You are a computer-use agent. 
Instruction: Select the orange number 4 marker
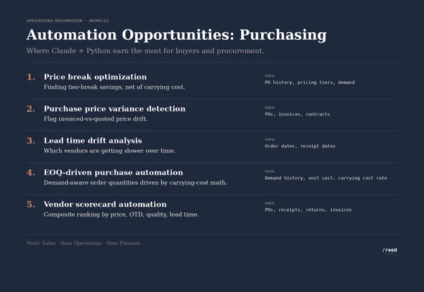tap(31, 173)
